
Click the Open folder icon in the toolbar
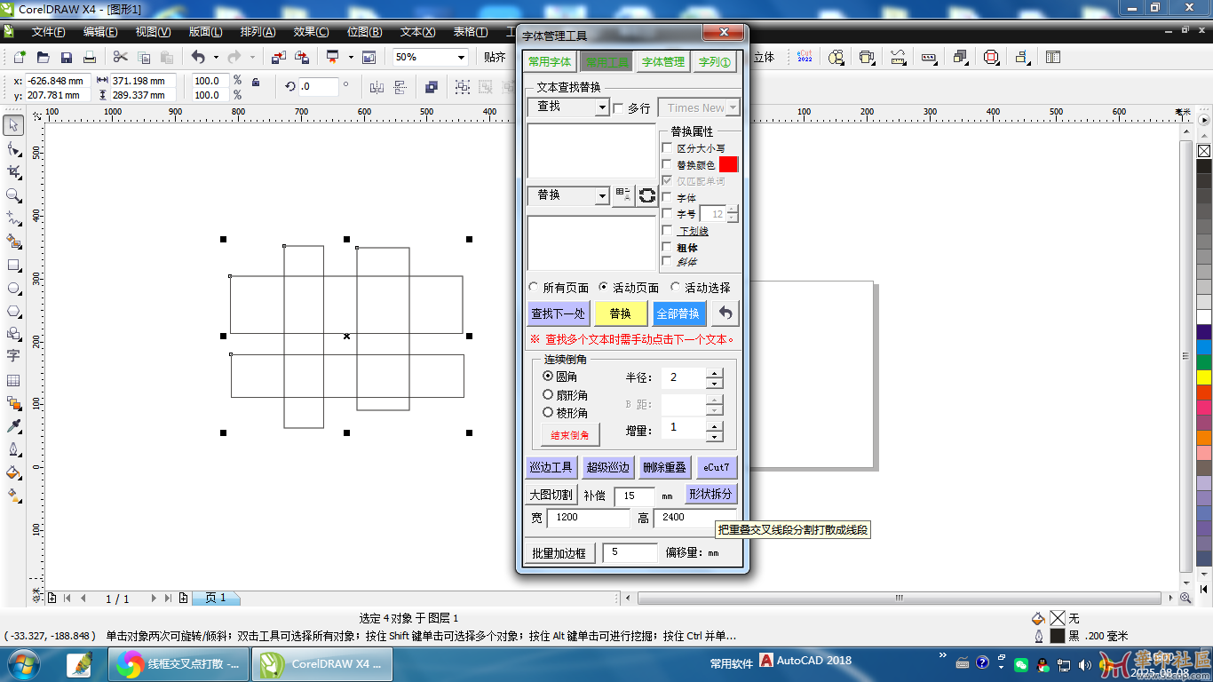(43, 57)
